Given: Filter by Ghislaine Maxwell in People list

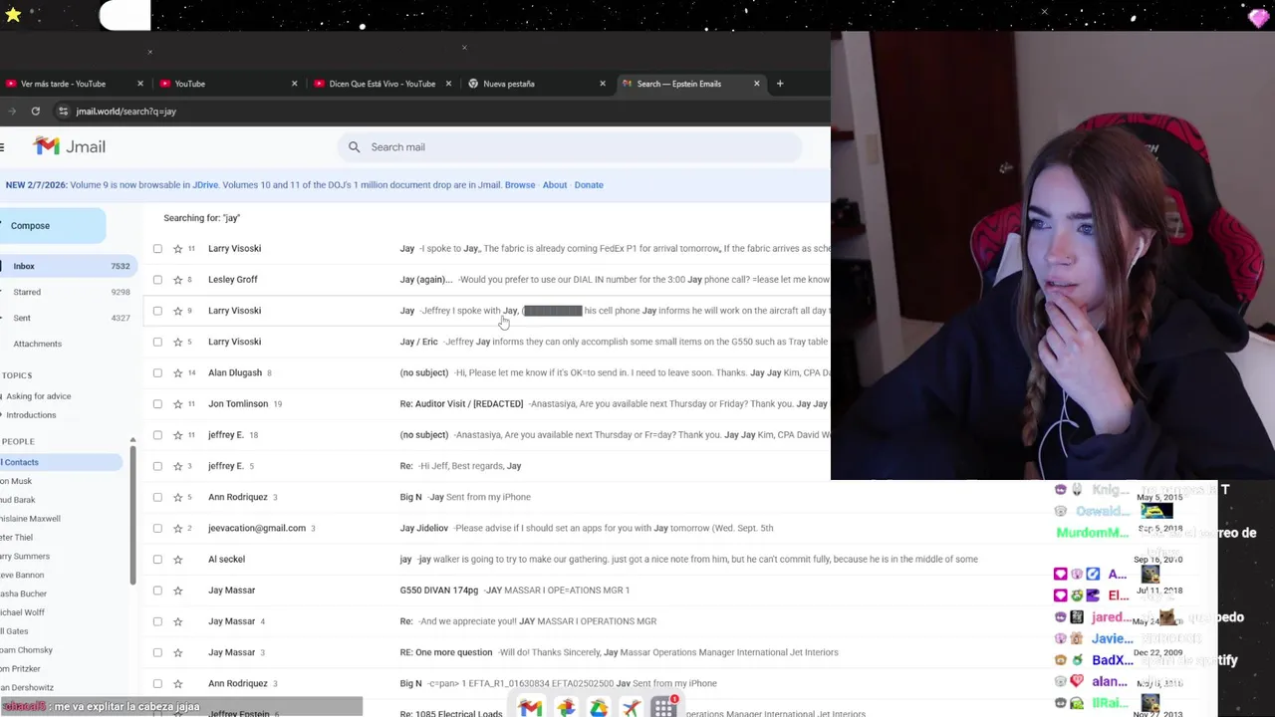Looking at the screenshot, I should tap(30, 519).
